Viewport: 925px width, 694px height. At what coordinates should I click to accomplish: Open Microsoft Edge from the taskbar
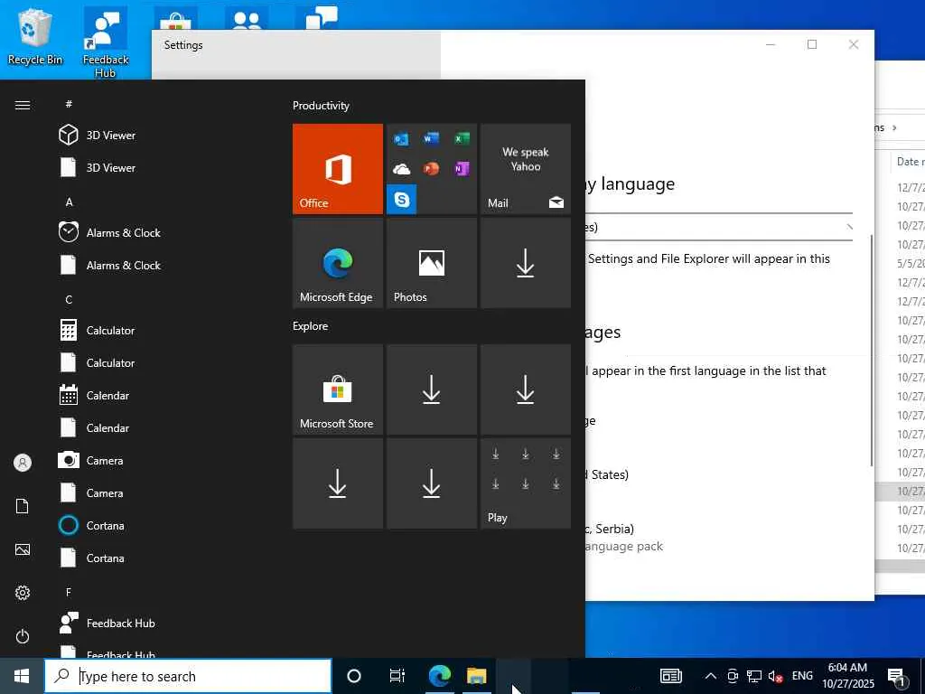point(440,676)
